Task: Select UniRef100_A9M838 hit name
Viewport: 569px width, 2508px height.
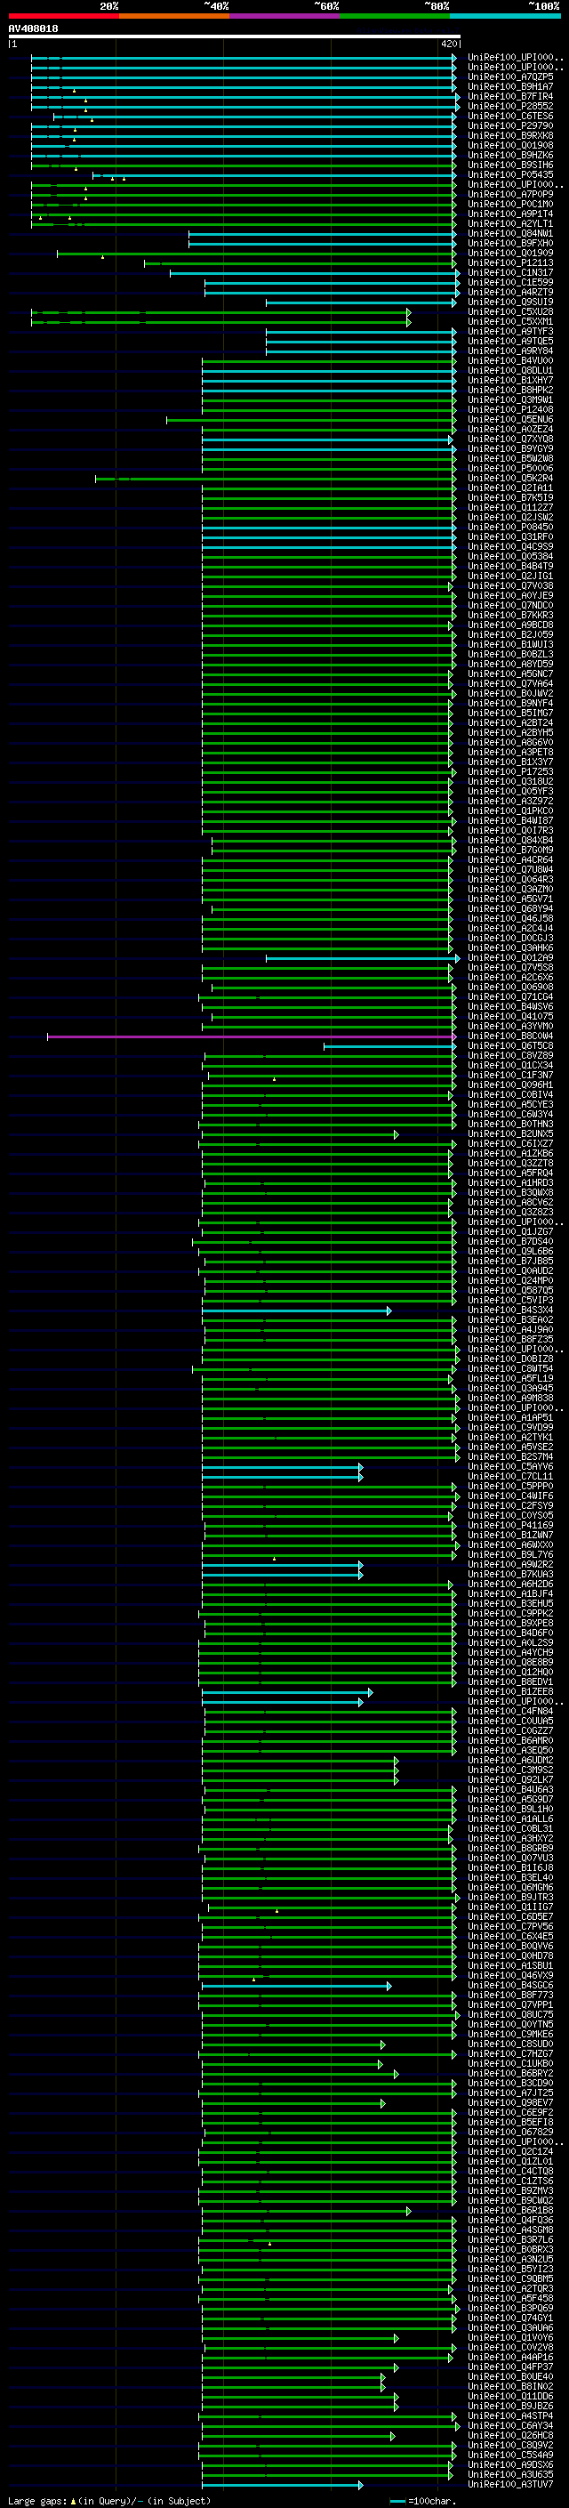Action: (509, 1399)
